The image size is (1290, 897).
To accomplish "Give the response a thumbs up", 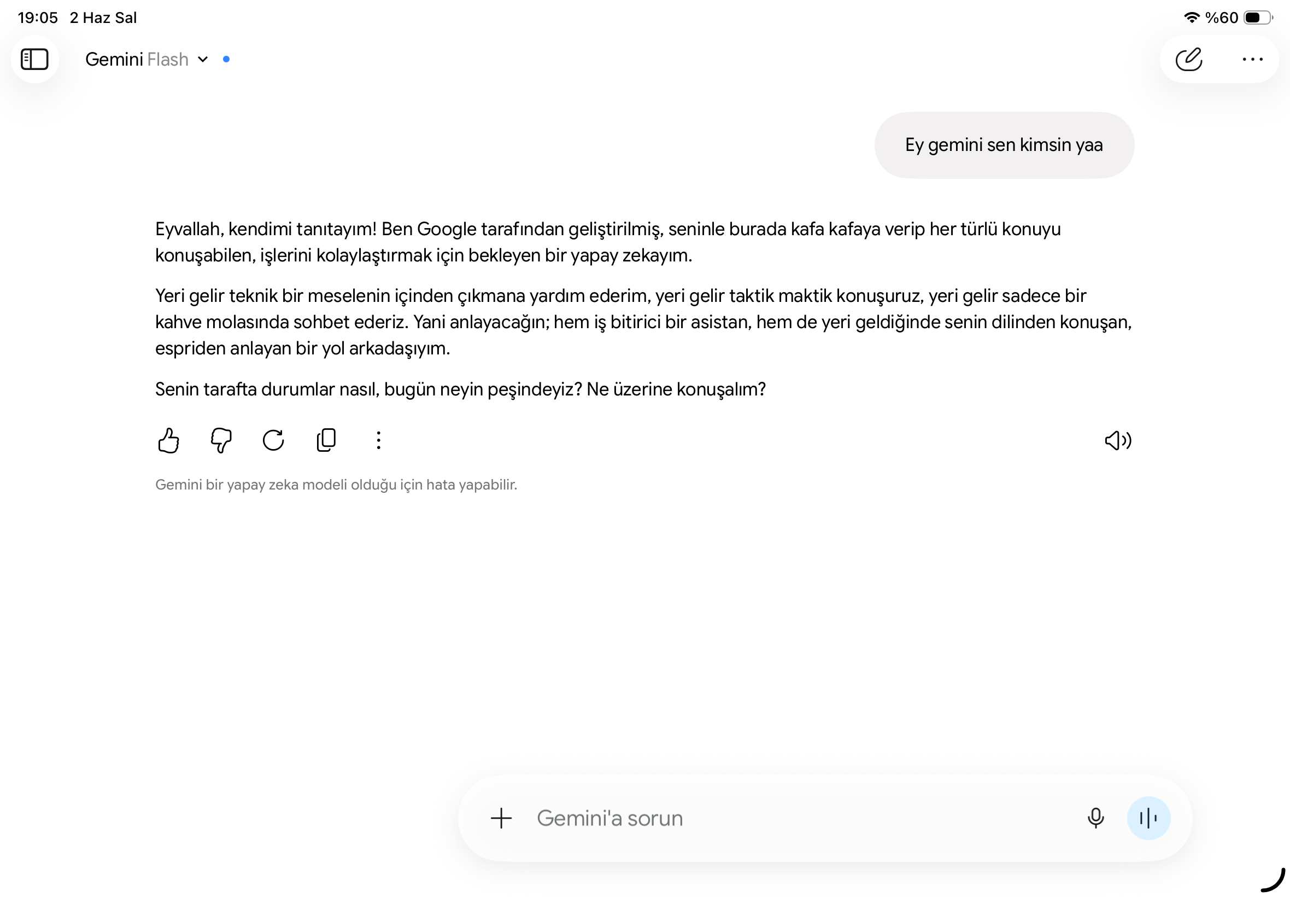I will [168, 440].
